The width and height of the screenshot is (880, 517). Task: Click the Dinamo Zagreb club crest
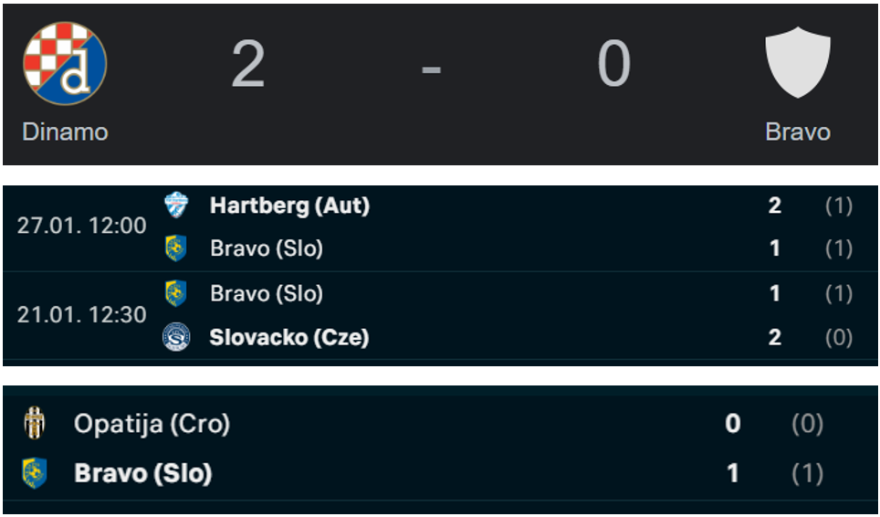pyautogui.click(x=65, y=63)
